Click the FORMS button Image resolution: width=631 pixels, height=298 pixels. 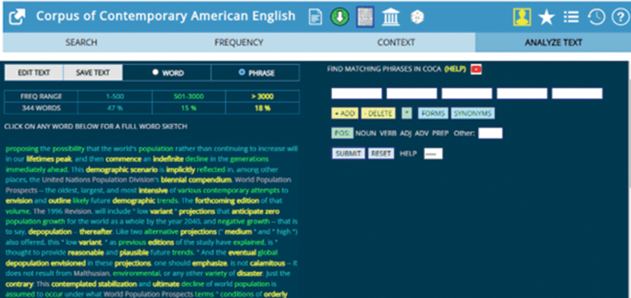coord(432,114)
